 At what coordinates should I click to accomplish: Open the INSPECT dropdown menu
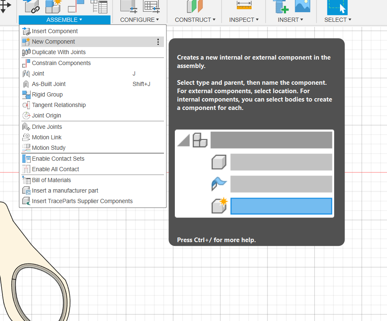(244, 20)
